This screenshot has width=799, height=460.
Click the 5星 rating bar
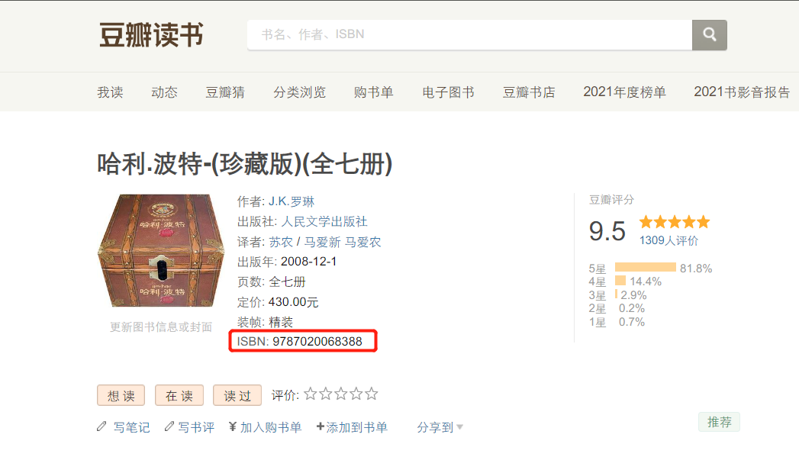point(645,268)
